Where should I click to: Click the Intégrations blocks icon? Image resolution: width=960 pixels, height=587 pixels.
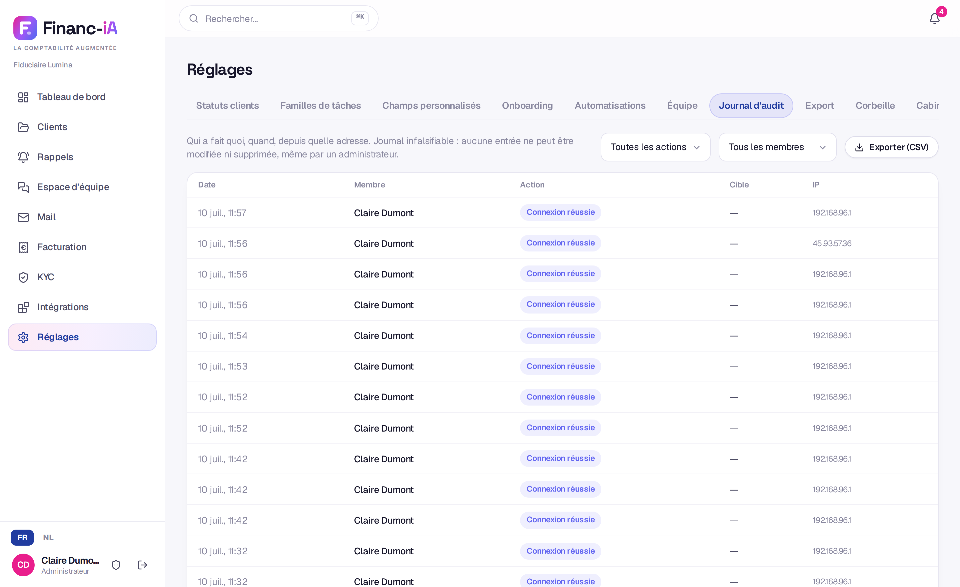[23, 307]
